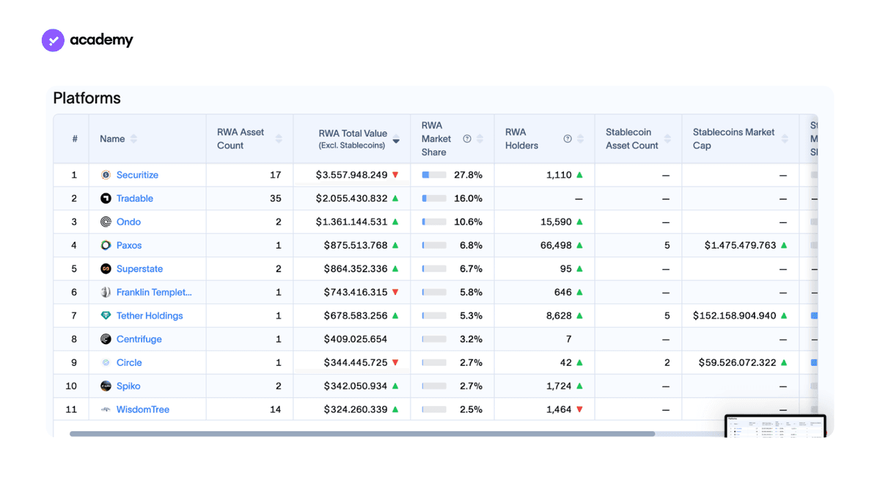Image resolution: width=880 pixels, height=495 pixels.
Task: Click the WisdomTree platform logo icon
Action: 106,409
